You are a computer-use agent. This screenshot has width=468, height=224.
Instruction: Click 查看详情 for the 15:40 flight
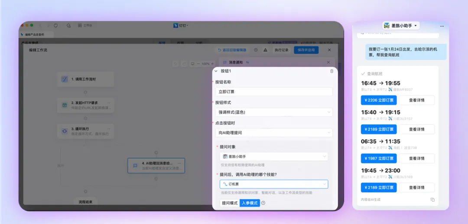[417, 129]
